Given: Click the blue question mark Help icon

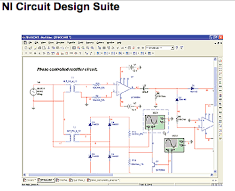Looking at the screenshot, I should click(177, 48).
